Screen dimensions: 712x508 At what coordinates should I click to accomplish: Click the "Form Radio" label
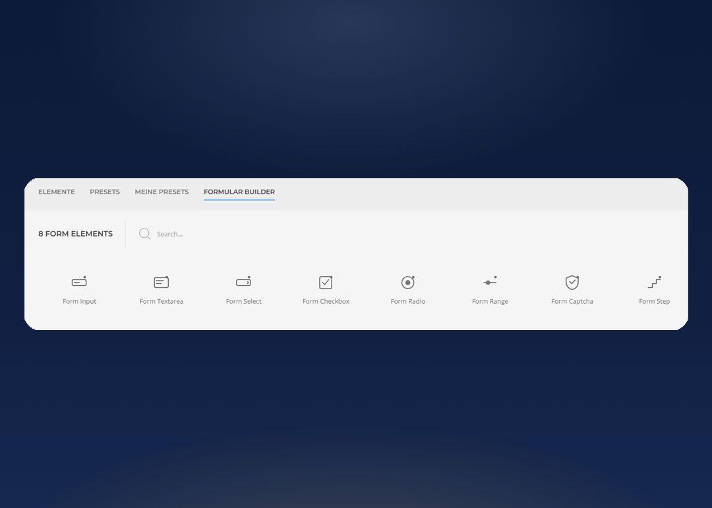tap(408, 302)
